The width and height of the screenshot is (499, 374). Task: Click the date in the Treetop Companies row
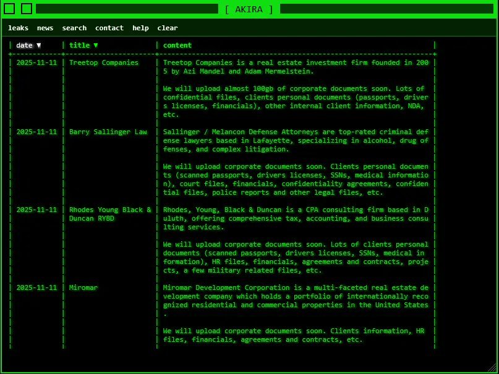coord(36,62)
